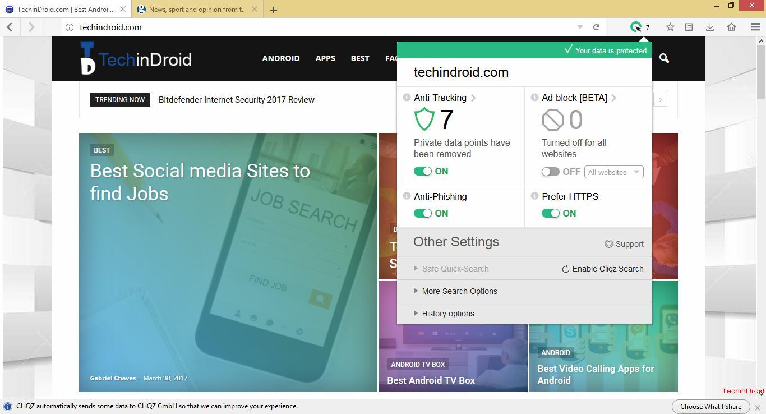Go back to the previous page
Image resolution: width=766 pixels, height=414 pixels.
(x=10, y=27)
